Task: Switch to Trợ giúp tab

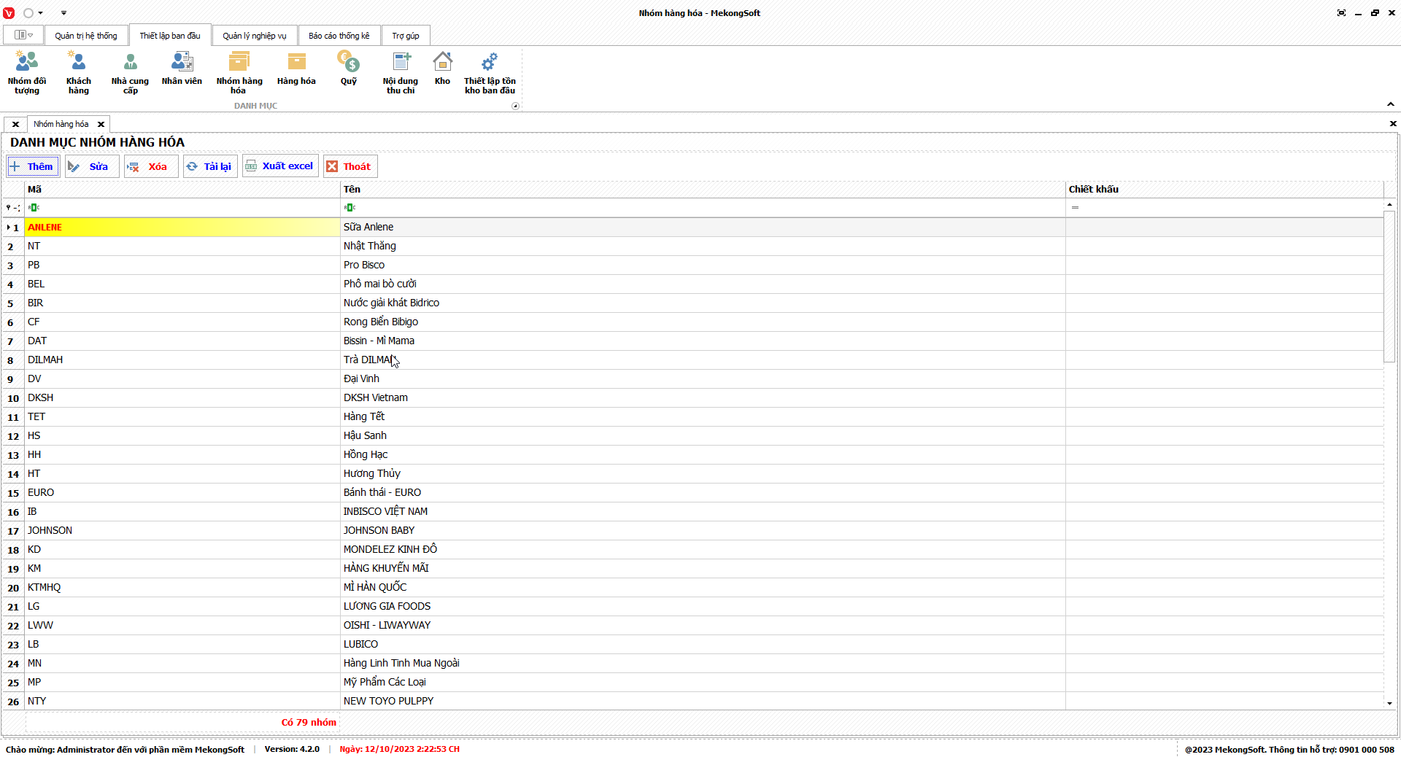Action: point(406,36)
